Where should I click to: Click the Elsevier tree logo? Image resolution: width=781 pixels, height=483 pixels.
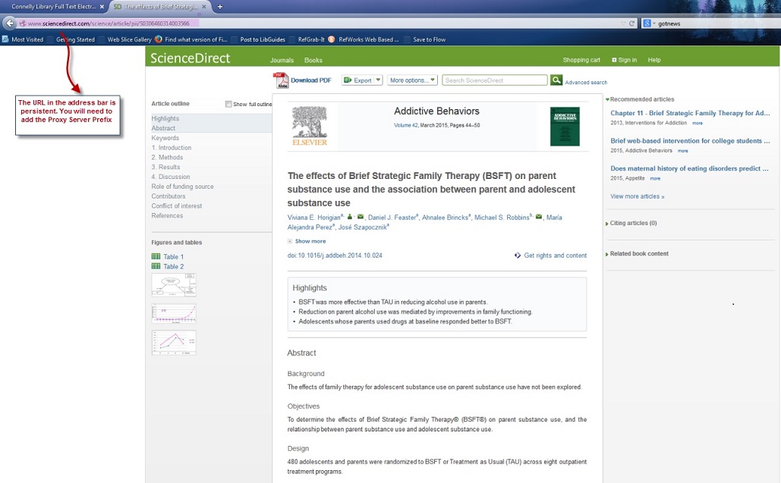point(310,127)
